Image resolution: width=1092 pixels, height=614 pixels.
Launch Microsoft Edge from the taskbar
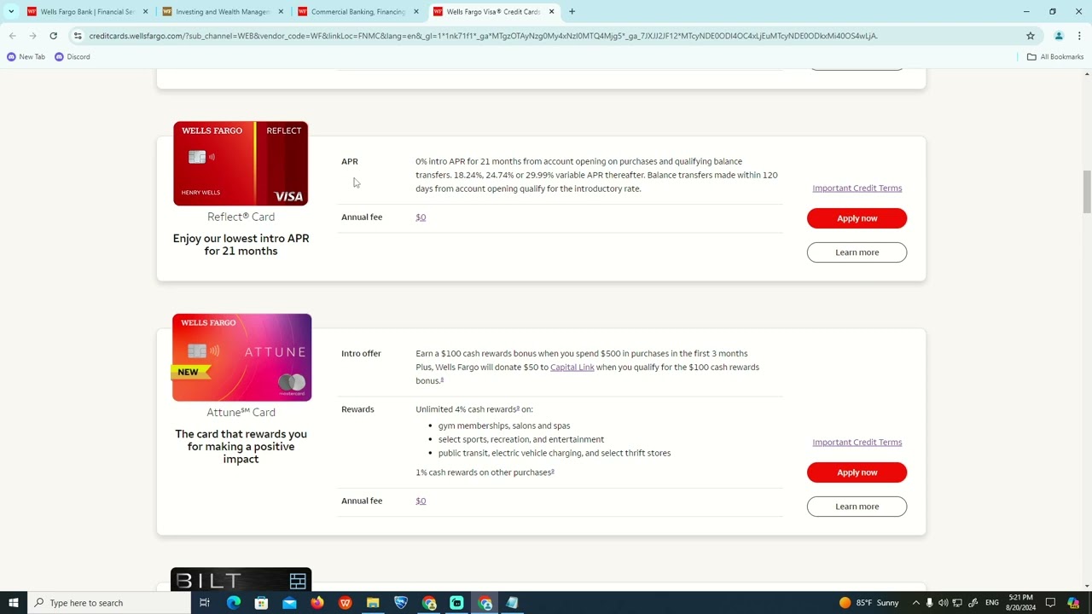tap(233, 603)
